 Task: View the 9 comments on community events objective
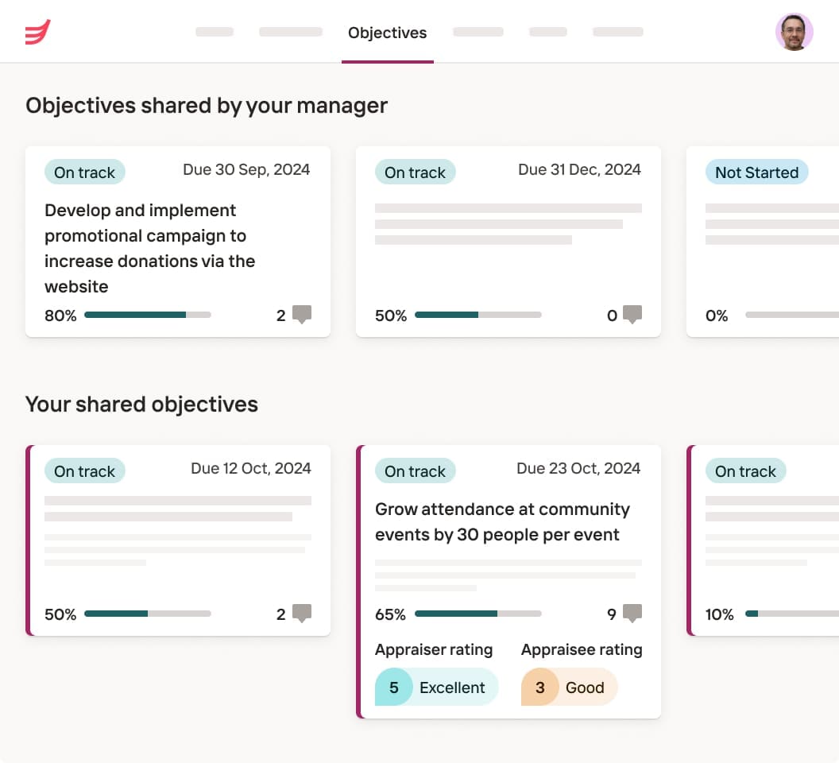(x=632, y=613)
